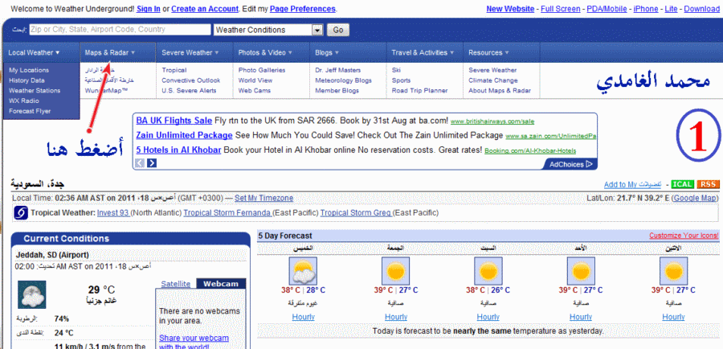Open Photo Galleries link
The height and width of the screenshot is (349, 723).
[262, 70]
